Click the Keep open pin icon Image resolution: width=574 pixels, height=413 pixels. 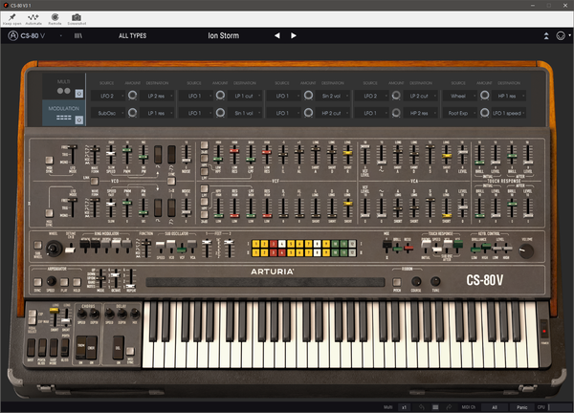(12, 17)
